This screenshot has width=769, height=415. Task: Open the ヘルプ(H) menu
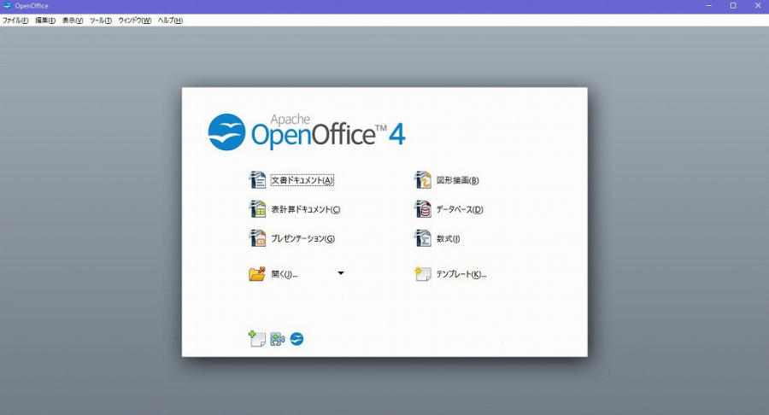coord(170,20)
